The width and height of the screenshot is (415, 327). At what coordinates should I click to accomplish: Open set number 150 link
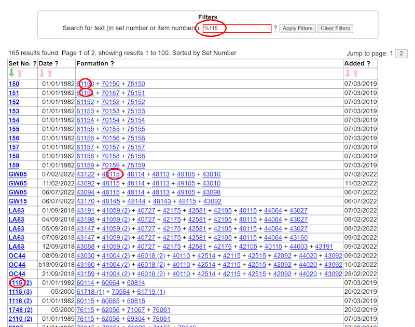click(14, 84)
